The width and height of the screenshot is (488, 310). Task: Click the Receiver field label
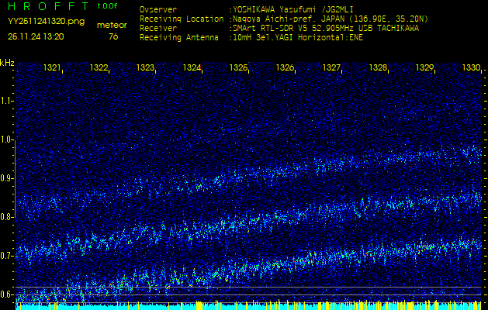(x=158, y=29)
